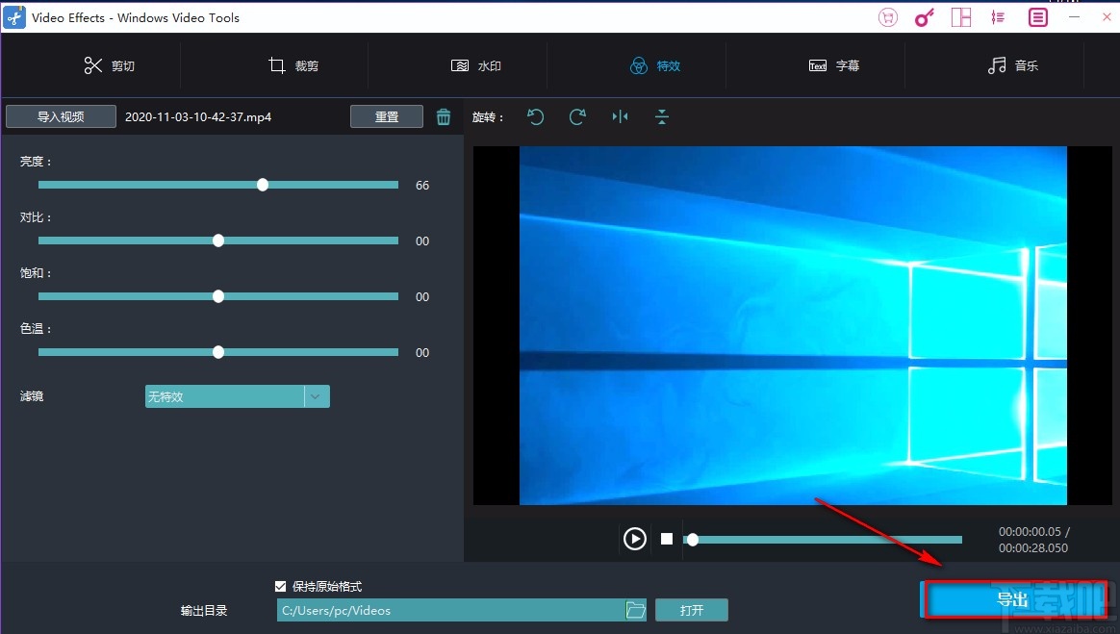Expand the 无特效 filter selection list
1120x634 pixels.
pyautogui.click(x=315, y=395)
